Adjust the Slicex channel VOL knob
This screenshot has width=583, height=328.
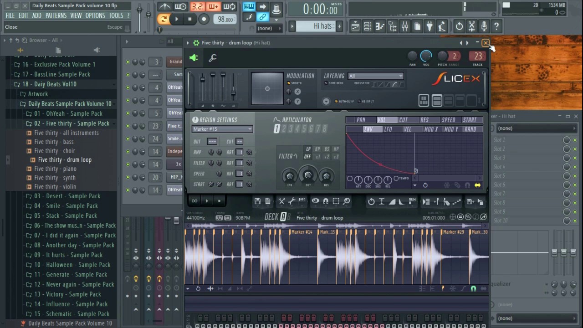[x=426, y=56]
